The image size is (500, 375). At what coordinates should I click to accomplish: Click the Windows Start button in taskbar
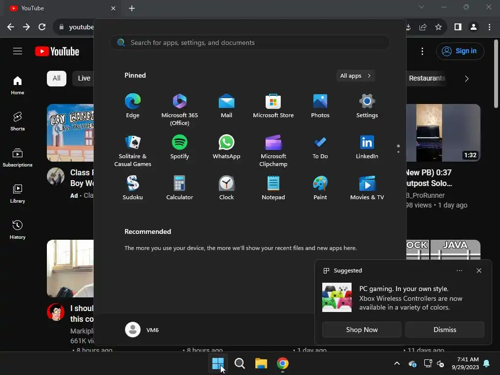[x=218, y=363]
